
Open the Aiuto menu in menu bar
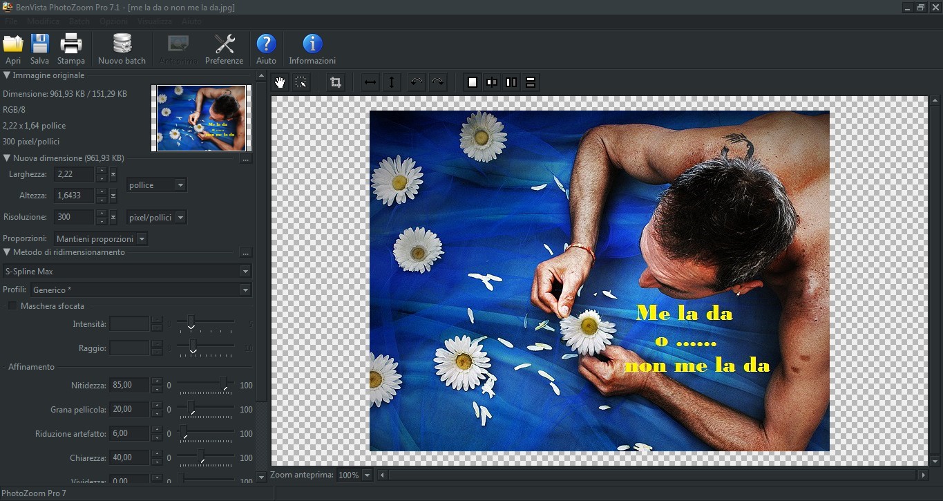point(191,21)
